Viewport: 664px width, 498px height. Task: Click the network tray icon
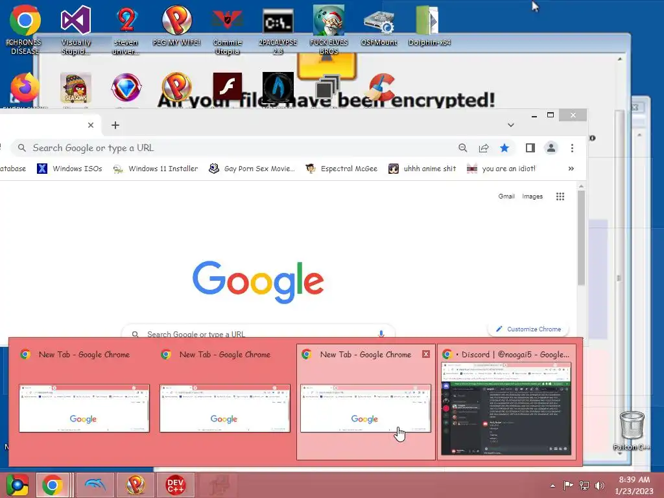[x=584, y=485]
